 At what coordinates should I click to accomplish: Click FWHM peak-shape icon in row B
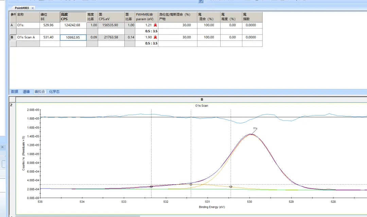155,38
